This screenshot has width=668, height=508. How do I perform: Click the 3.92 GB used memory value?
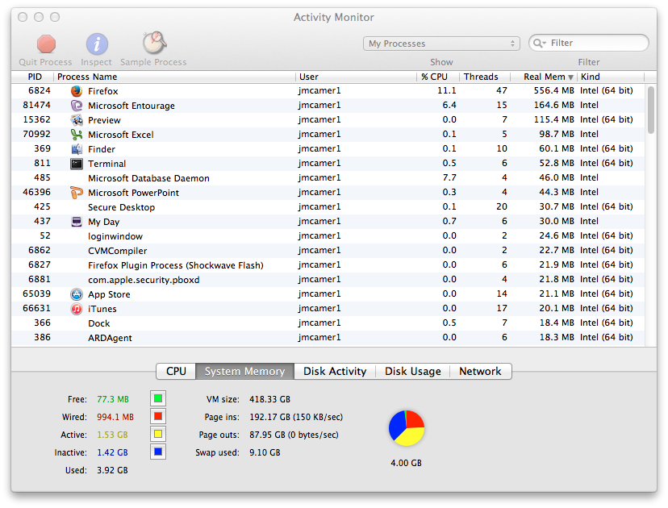pyautogui.click(x=112, y=471)
